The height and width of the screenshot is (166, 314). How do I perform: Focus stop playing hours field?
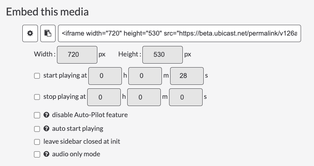tap(104, 97)
